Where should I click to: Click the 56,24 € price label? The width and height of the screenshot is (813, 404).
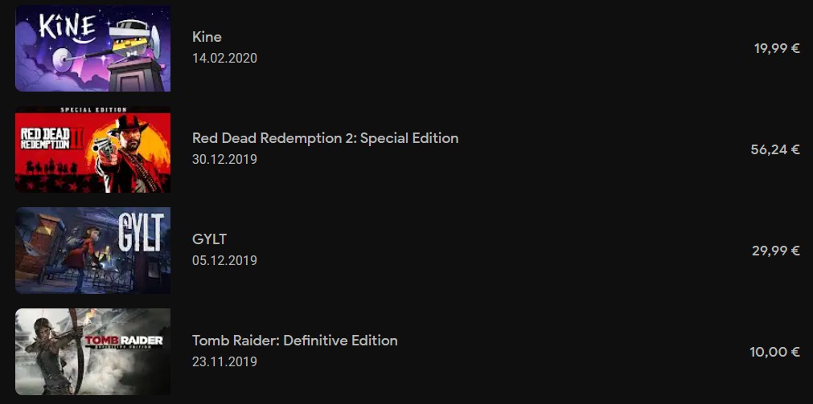[x=775, y=149]
